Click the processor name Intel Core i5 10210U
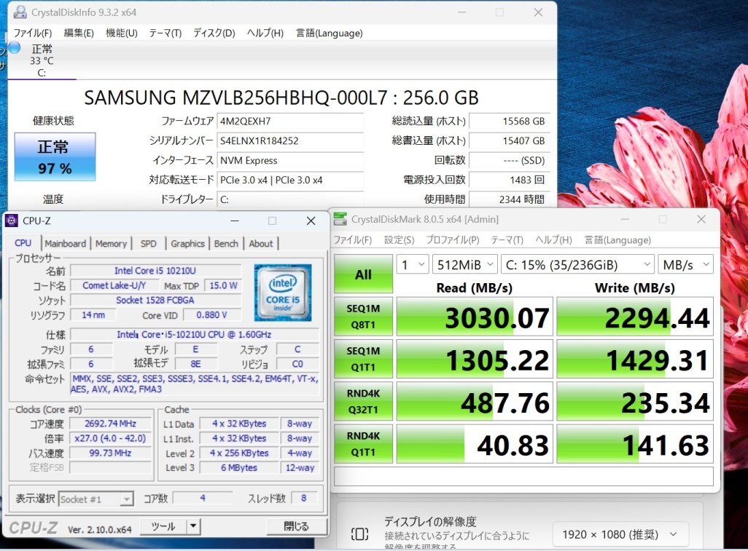748x551 pixels. coord(155,271)
